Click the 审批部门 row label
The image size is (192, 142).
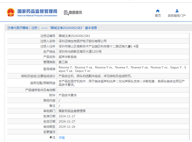pyautogui.click(x=49, y=111)
